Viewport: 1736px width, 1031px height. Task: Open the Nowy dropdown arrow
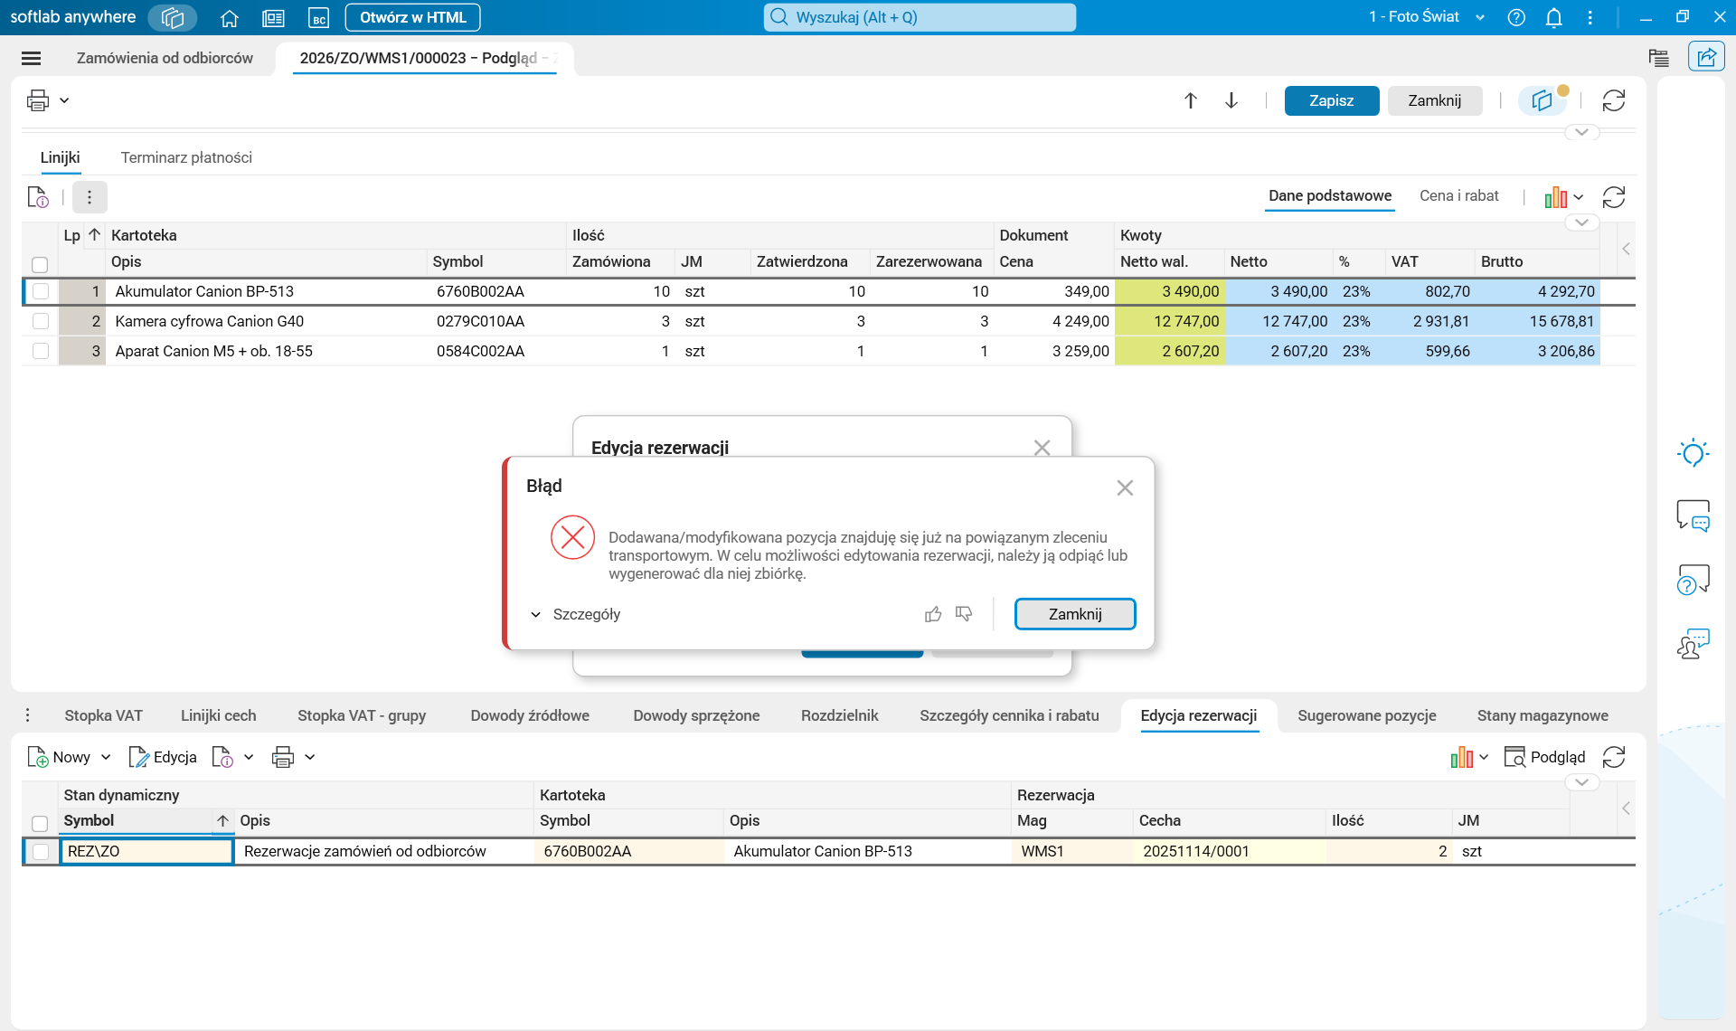tap(106, 757)
